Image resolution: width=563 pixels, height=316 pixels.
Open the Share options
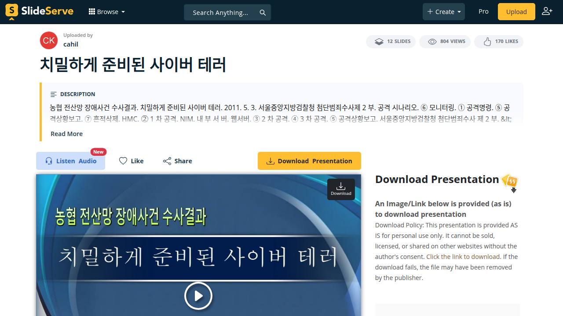(177, 161)
